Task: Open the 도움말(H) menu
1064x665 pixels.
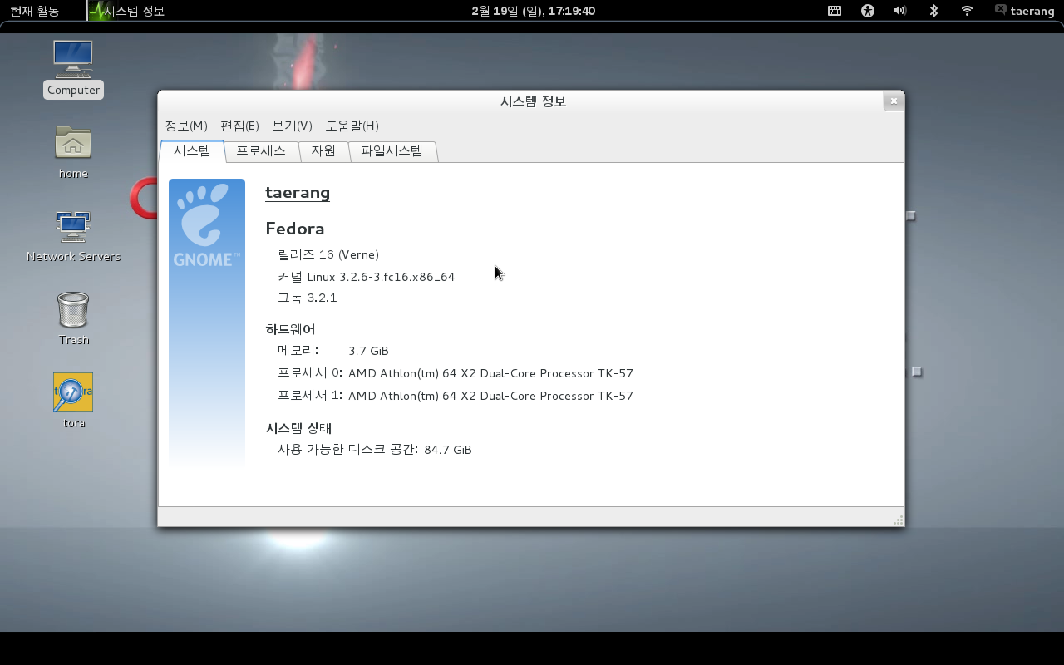Action: (352, 126)
